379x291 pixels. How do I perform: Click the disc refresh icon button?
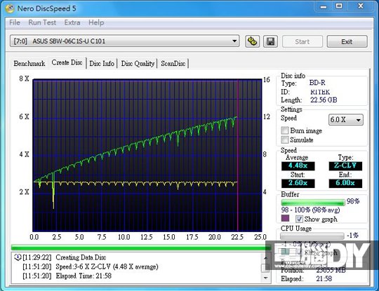click(253, 41)
